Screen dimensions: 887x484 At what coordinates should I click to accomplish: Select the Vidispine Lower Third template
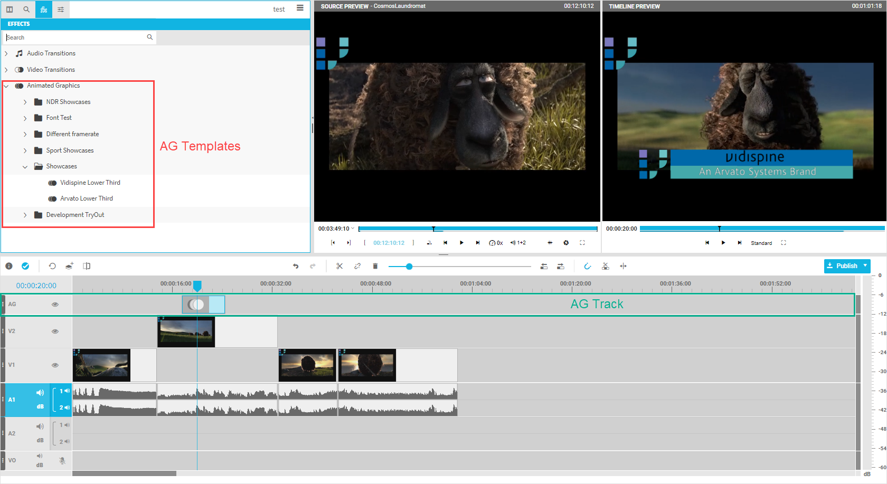pyautogui.click(x=90, y=183)
